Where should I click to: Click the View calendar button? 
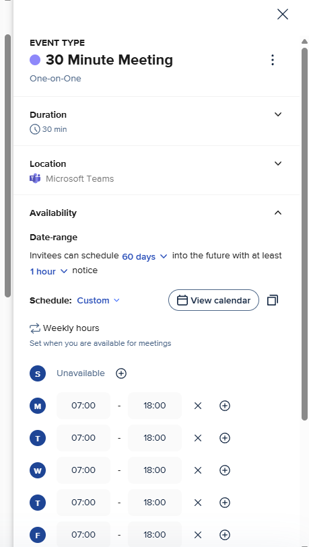click(x=213, y=300)
